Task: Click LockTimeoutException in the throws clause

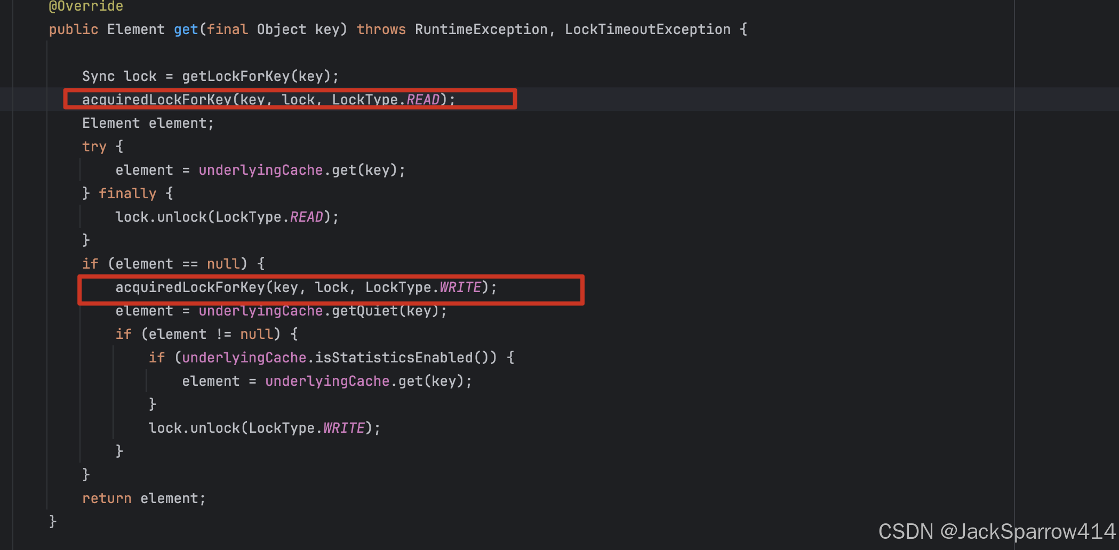Action: coord(648,29)
